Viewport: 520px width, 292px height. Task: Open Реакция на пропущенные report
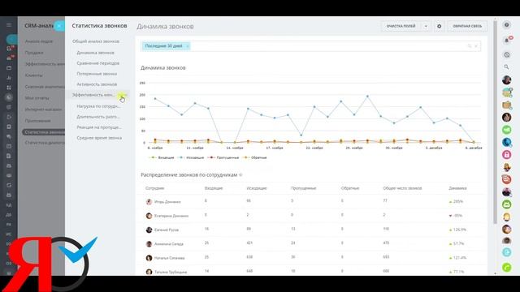coord(99,127)
